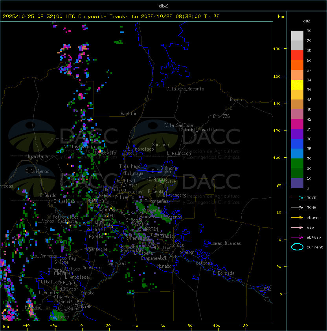
Task: Click the 'L_Asuncion' map label
Action: (x=179, y=153)
